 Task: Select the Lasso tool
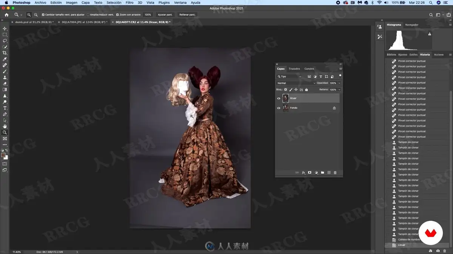[5, 41]
